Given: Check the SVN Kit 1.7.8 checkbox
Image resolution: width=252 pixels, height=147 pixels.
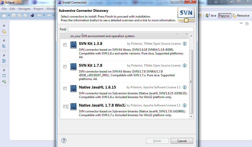Looking at the screenshot, I should [65, 66].
